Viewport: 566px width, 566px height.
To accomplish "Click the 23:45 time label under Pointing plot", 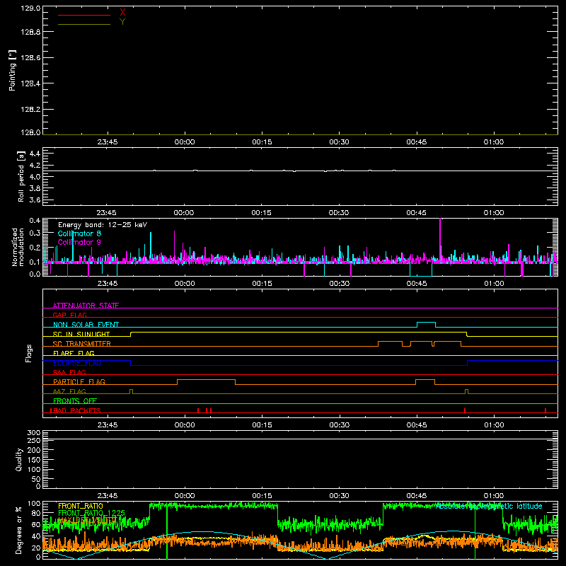I will pos(108,142).
